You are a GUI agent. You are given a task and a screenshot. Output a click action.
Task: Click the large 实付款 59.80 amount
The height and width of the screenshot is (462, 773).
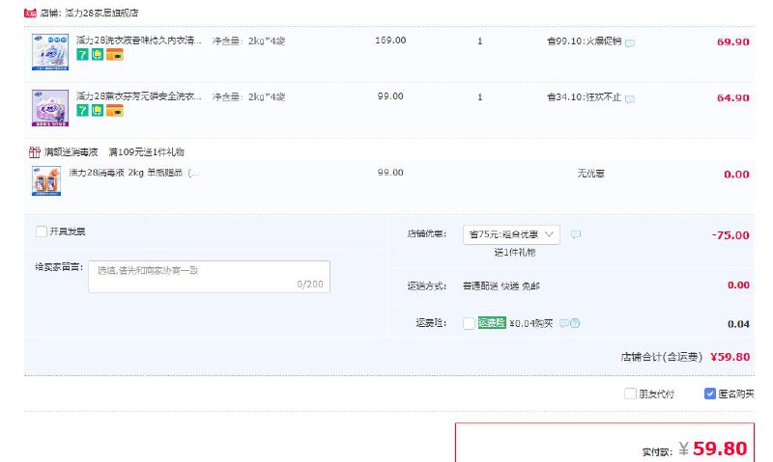coord(720,448)
